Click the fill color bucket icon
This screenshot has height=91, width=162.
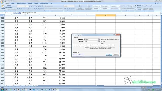[x=28, y=9]
